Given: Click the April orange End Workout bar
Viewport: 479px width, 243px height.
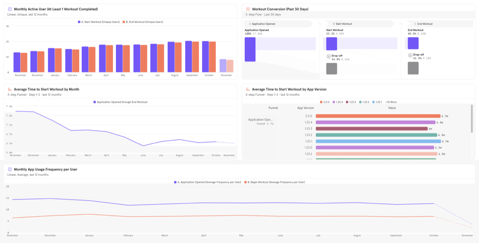Looking at the screenshot, I should point(109,59).
